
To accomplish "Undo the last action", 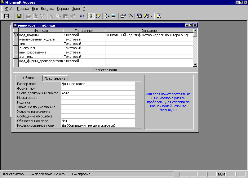I will pyautogui.click(x=82, y=16).
